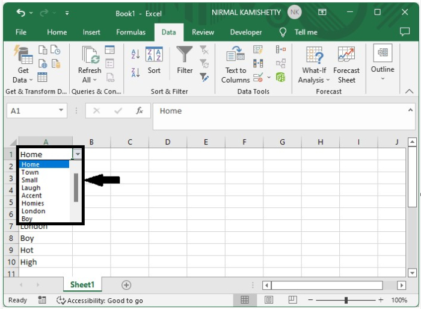Screen dimensions: 421x309
Task: Open Accessibility: Good to go status
Action: [x=100, y=301]
